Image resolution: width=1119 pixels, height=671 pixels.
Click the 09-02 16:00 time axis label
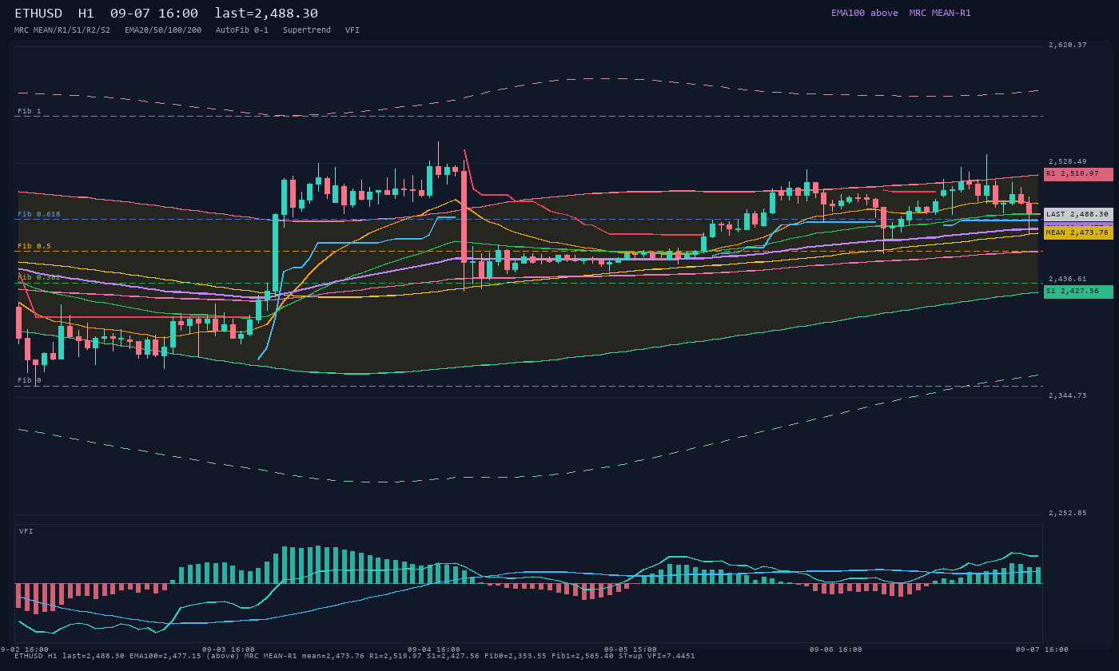point(24,649)
